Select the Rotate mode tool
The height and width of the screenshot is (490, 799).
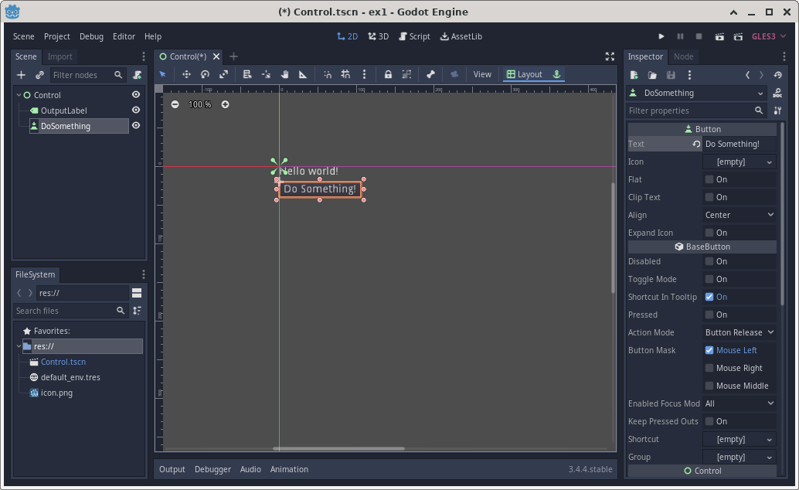pos(205,74)
